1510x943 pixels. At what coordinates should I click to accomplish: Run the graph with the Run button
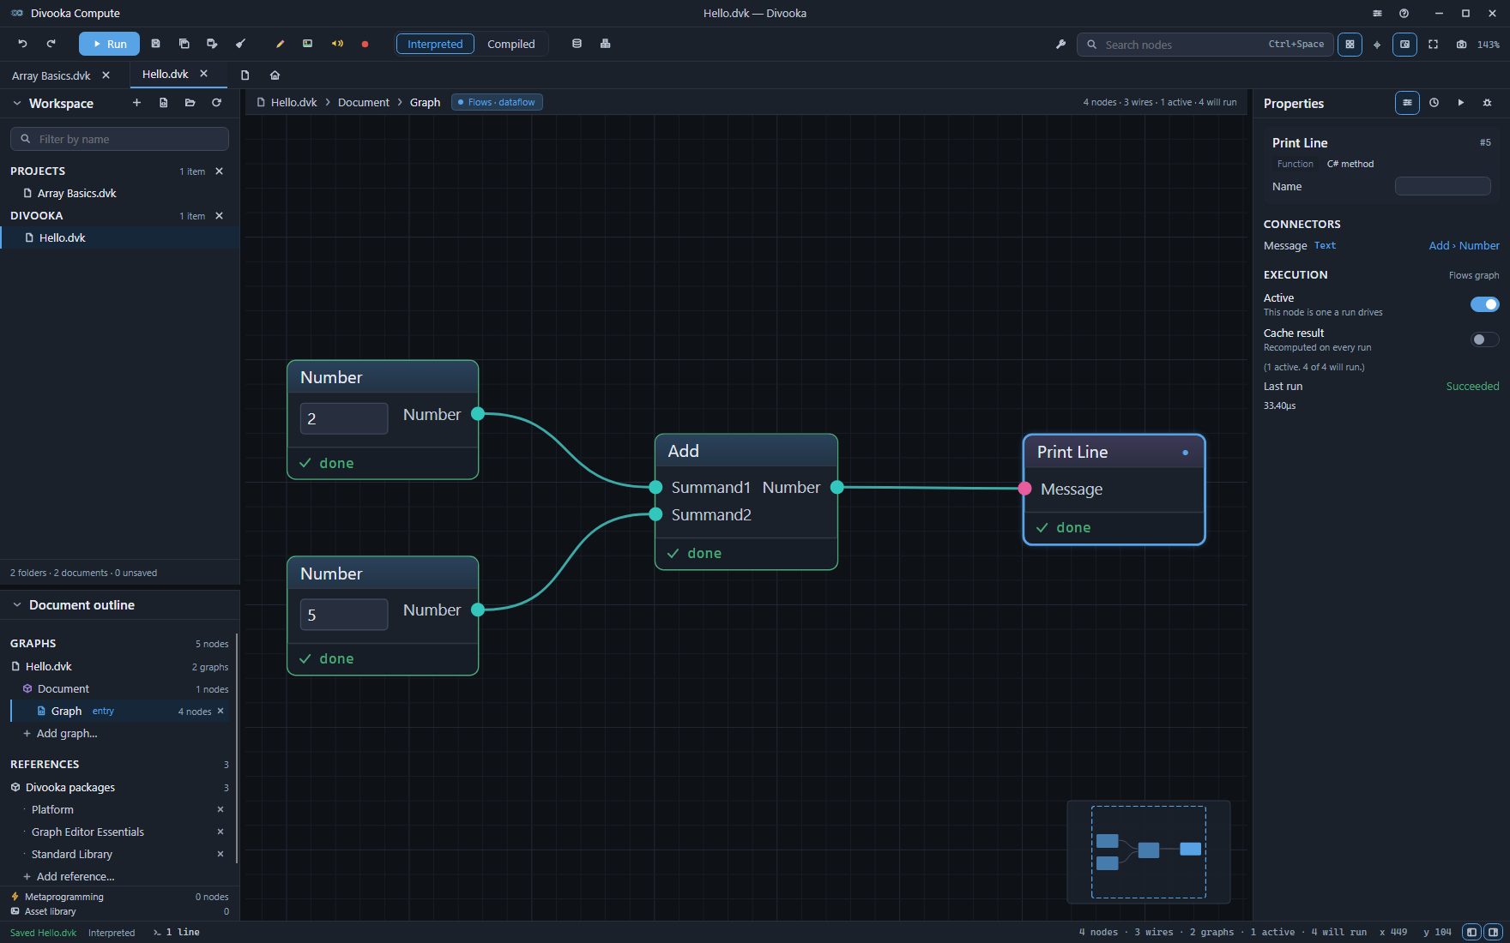click(109, 44)
